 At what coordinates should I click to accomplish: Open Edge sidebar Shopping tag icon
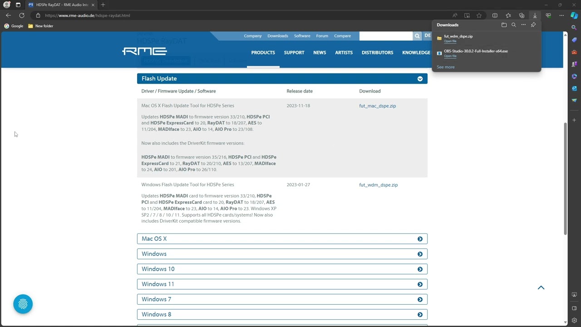(x=574, y=40)
